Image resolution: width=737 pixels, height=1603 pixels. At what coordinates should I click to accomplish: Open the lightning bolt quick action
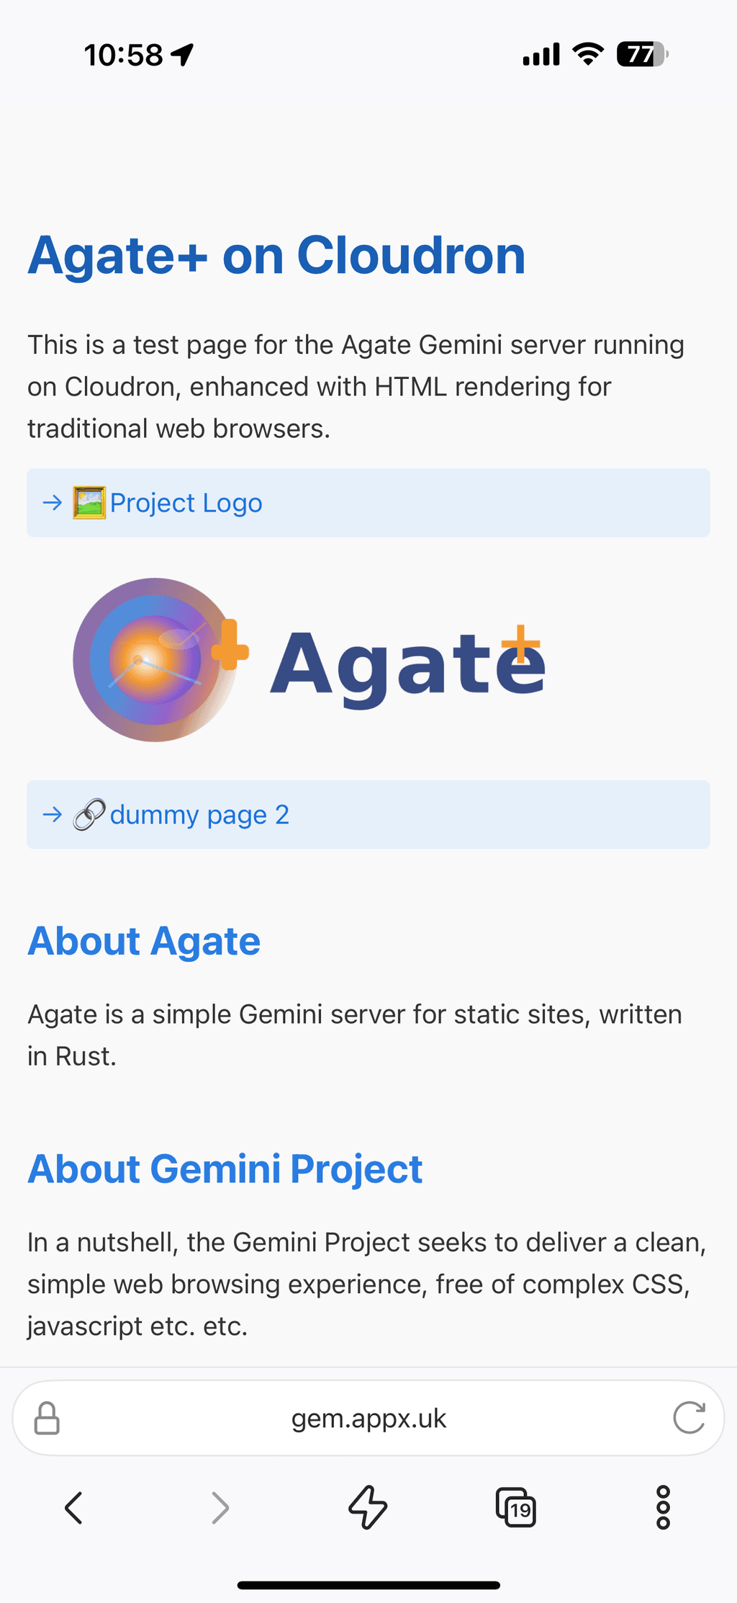(368, 1507)
